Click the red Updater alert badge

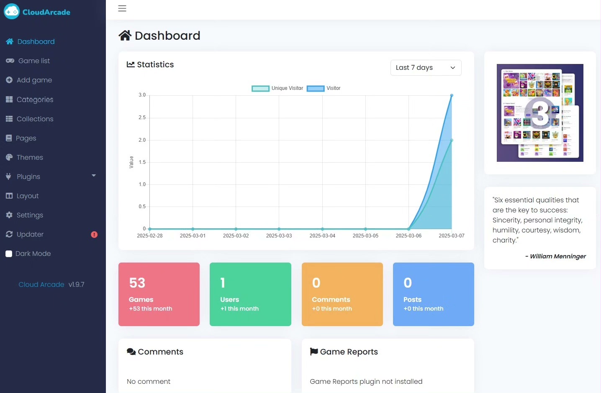point(94,235)
